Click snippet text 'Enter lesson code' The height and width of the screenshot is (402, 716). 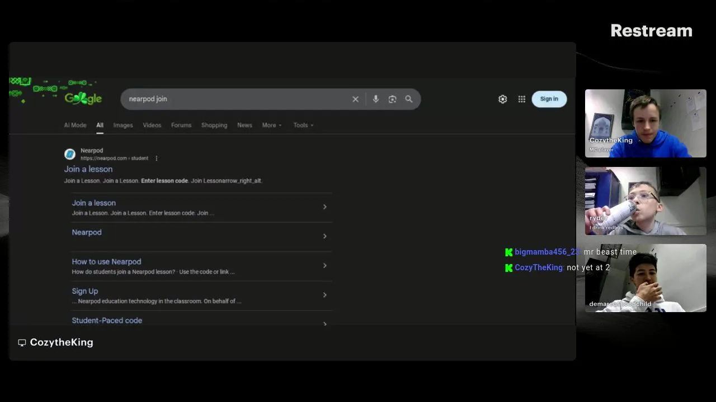click(164, 181)
